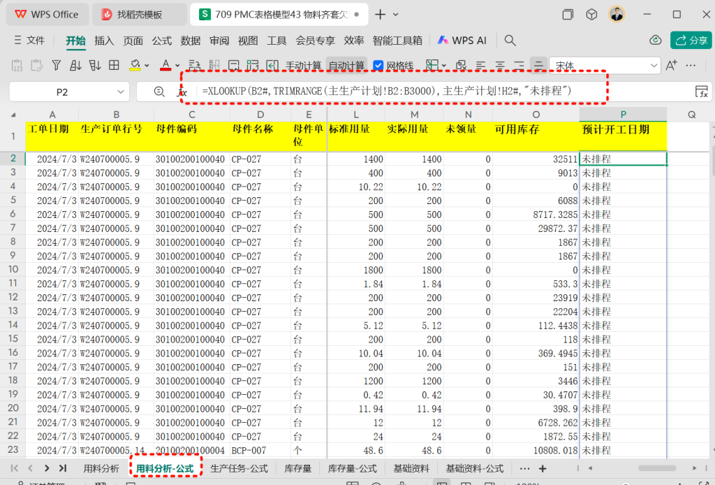The width and height of the screenshot is (715, 485).
Task: Switch on 手动计算 manual calculation
Action: click(303, 66)
